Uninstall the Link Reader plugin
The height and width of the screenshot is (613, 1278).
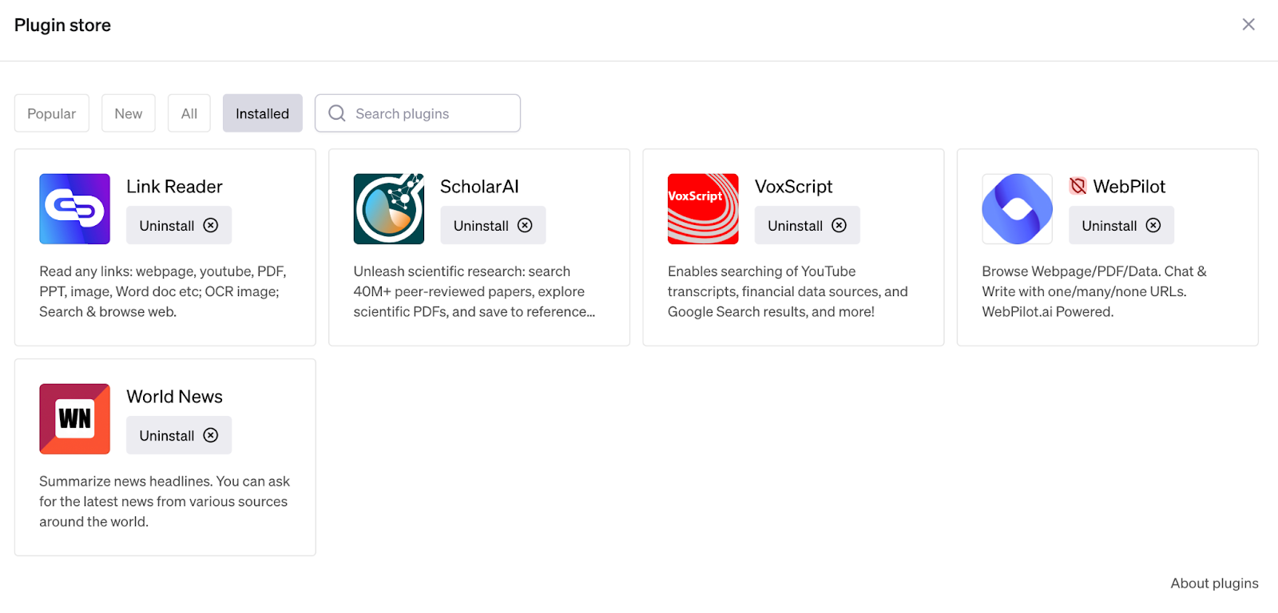[x=179, y=226]
